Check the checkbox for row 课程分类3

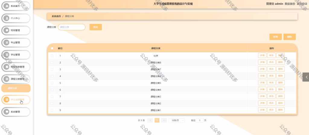click(52, 97)
